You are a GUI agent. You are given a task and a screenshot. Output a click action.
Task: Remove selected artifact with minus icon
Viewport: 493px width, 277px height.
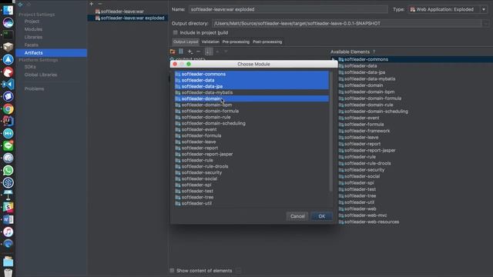(x=100, y=4)
